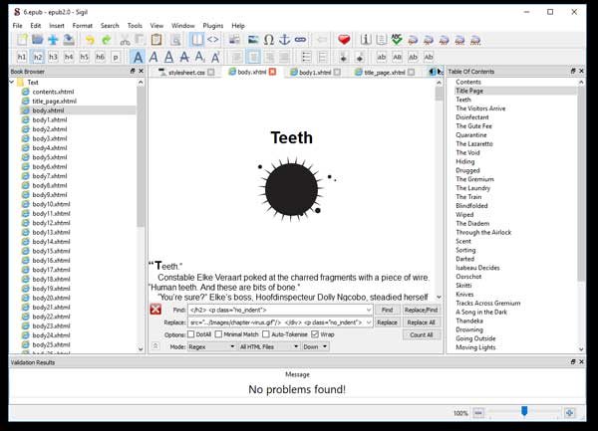Click the Cut scissors icon
598x431 pixels.
coord(127,40)
